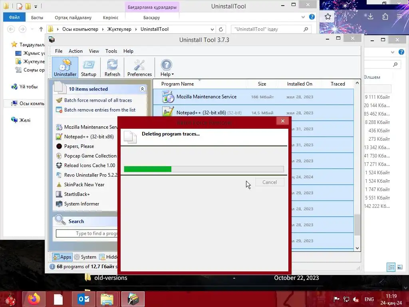Viewport: 409px width, 307px height.
Task: Open the Help toolbar dropdown
Action: (x=167, y=67)
